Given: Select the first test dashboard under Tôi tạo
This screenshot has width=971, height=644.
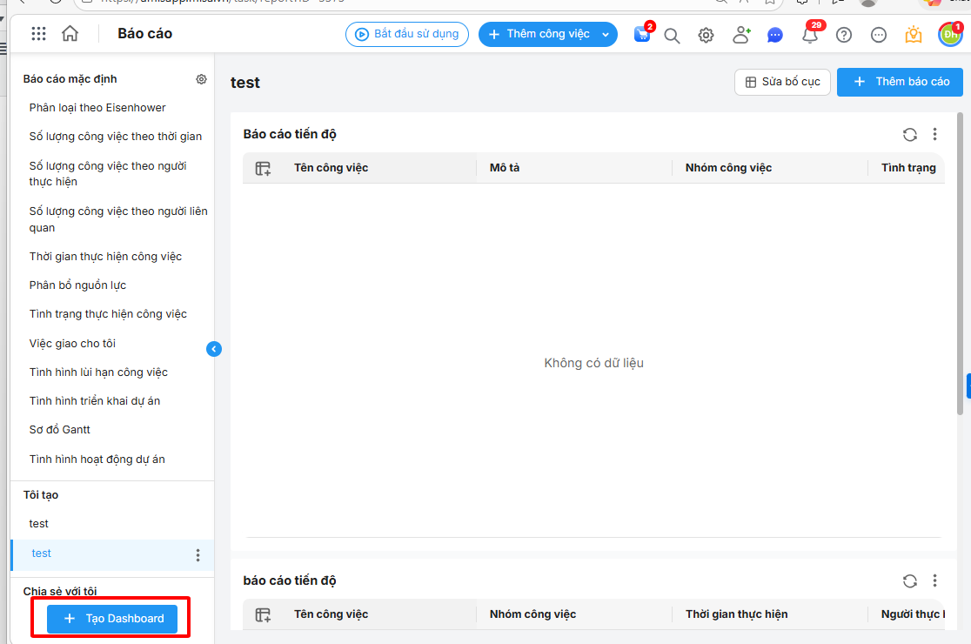Looking at the screenshot, I should pos(38,524).
